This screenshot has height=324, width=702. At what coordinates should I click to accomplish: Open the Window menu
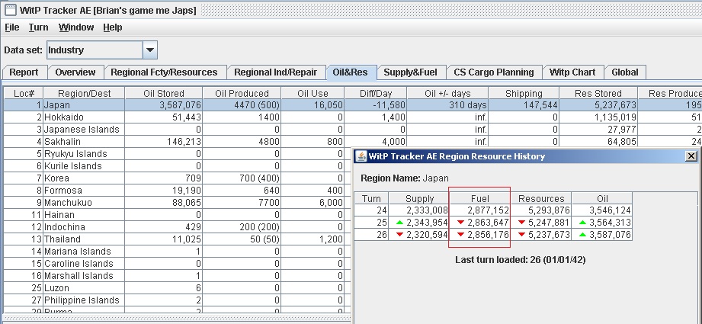pyautogui.click(x=76, y=27)
